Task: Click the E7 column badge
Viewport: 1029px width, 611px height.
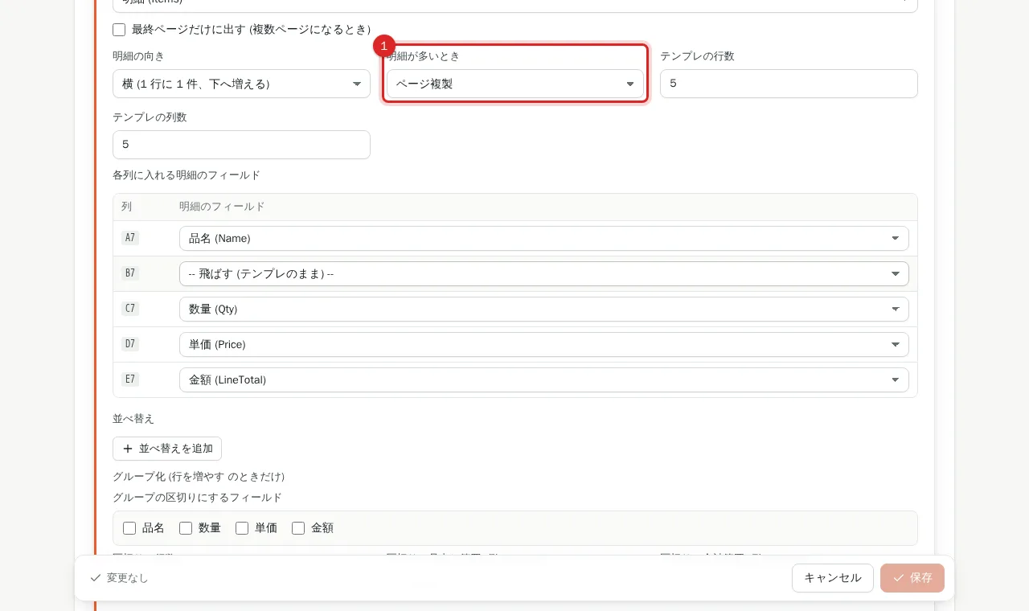Action: pyautogui.click(x=130, y=379)
